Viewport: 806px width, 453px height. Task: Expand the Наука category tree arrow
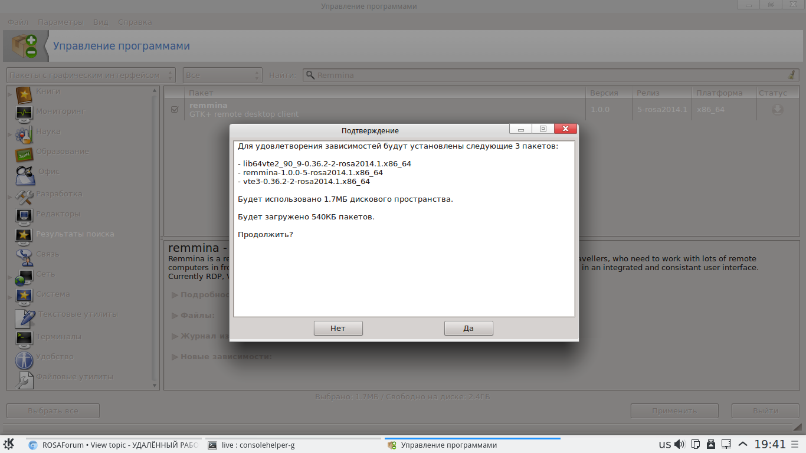point(9,134)
